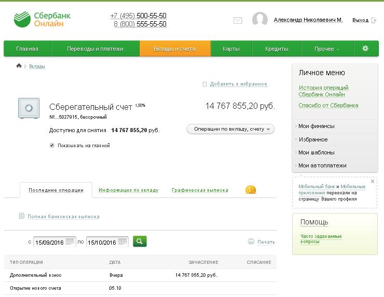Expand 'Мои шаблоны' in personal menu
Viewport: 384px width, 297px height.
click(317, 152)
